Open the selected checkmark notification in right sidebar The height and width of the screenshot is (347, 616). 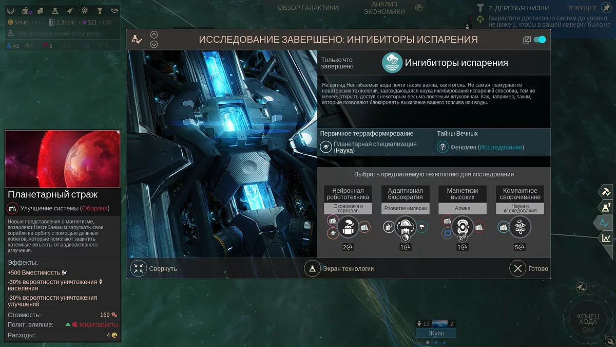(604, 223)
